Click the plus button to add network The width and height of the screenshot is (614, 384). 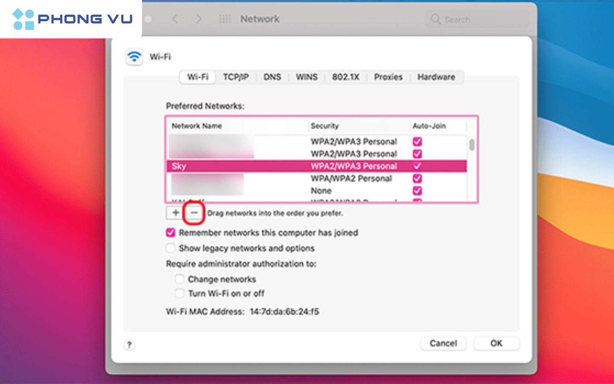(x=175, y=212)
